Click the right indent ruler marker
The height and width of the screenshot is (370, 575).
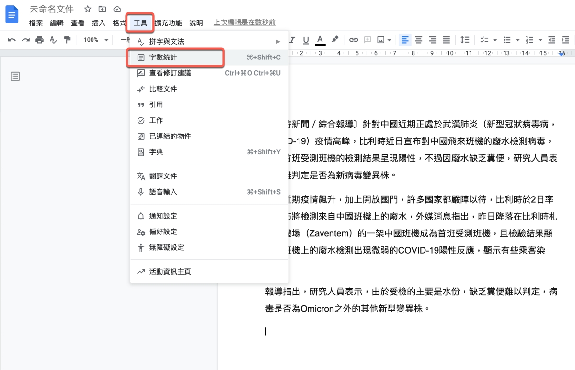[x=562, y=54]
